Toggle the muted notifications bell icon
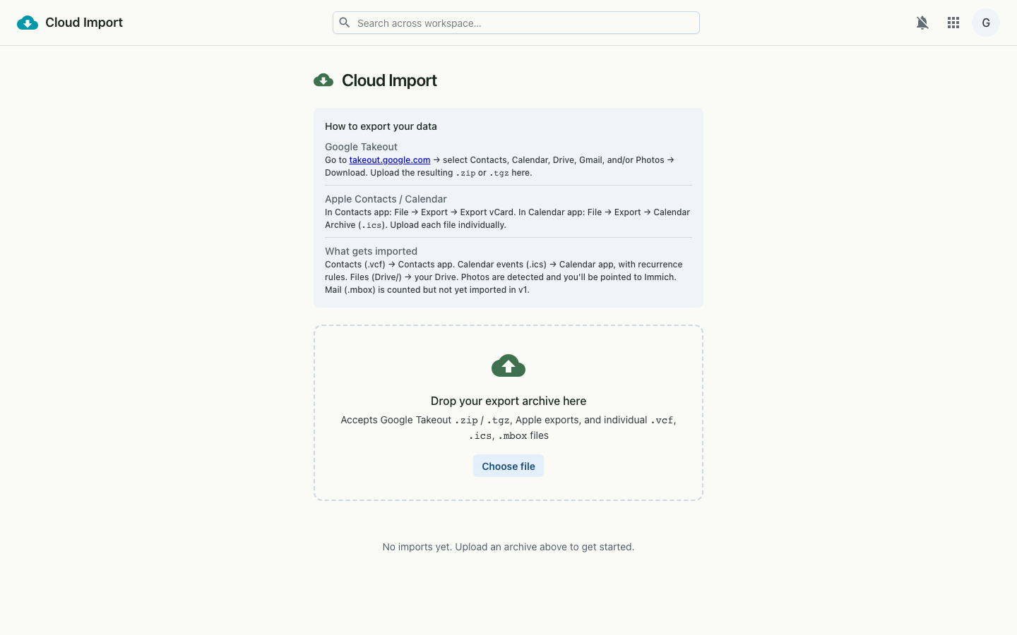1017x635 pixels. pos(922,23)
